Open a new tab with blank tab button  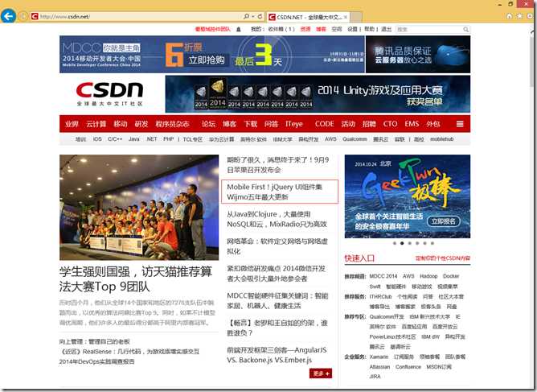[356, 17]
